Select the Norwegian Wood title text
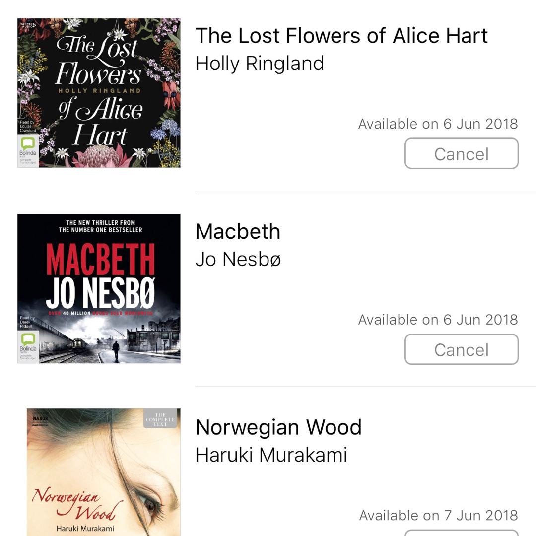The height and width of the screenshot is (536, 536). click(x=278, y=427)
